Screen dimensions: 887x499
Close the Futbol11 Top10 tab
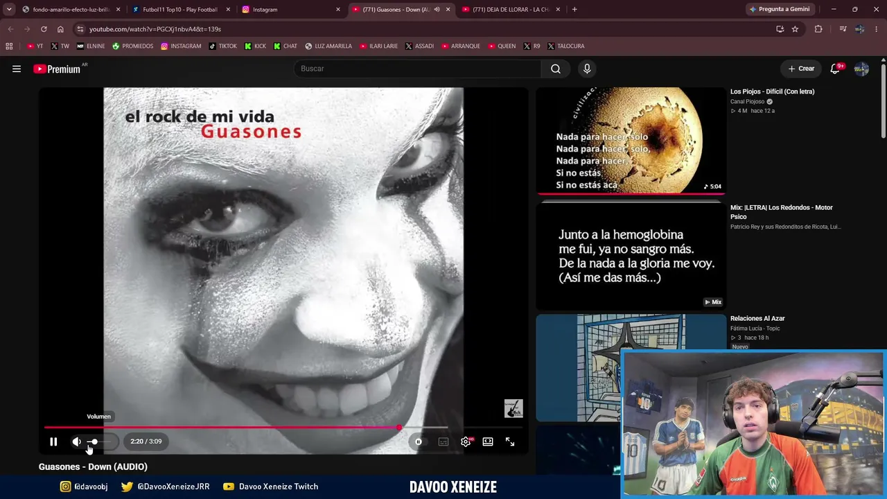[x=228, y=10]
